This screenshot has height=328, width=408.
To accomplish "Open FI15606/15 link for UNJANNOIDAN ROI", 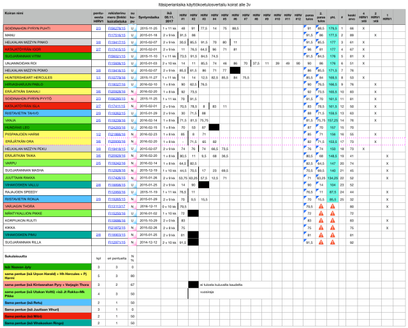I will (117, 63).
